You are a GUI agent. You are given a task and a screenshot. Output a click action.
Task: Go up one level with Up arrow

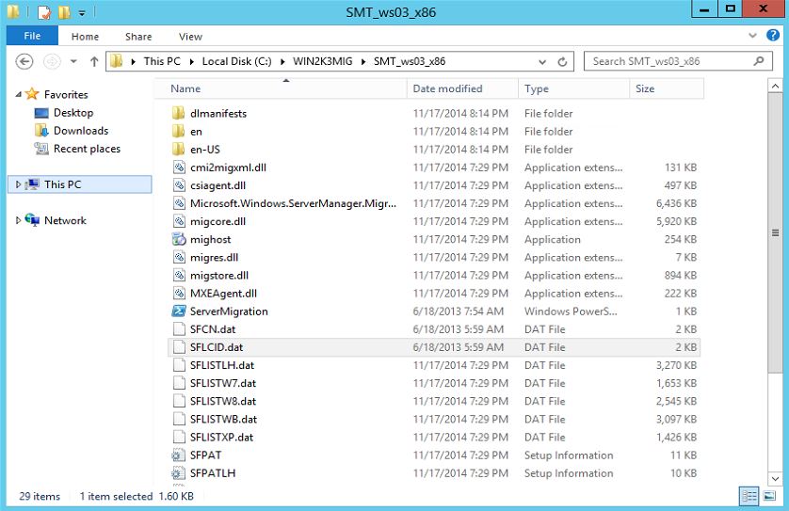pos(94,61)
